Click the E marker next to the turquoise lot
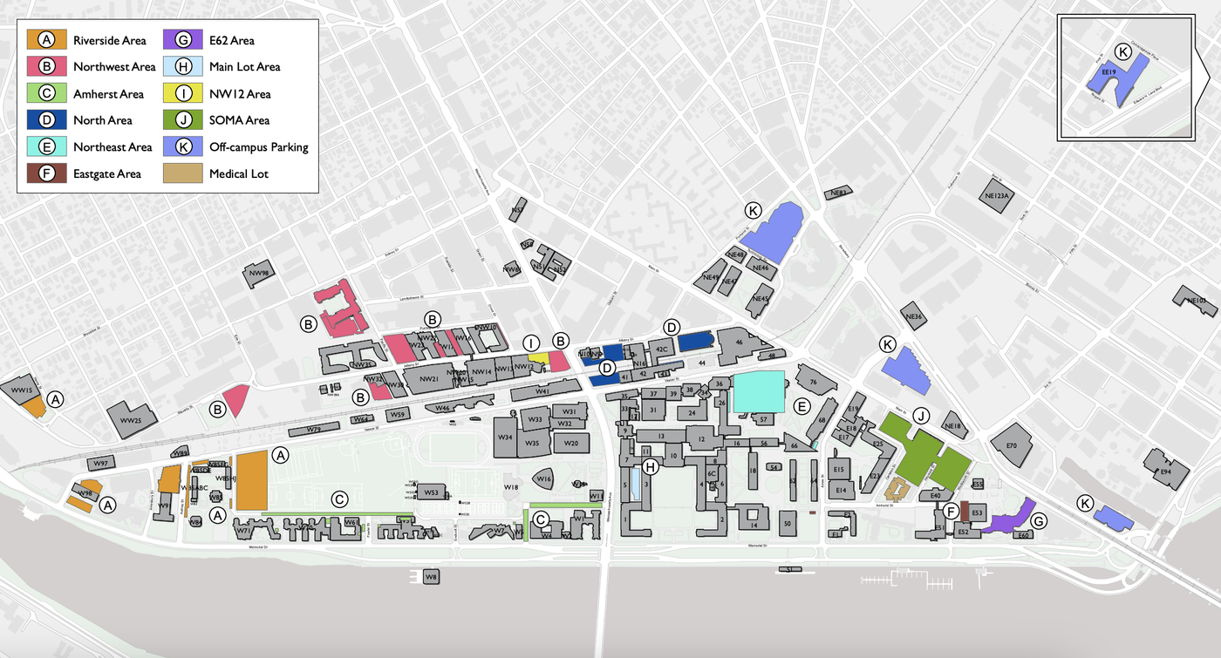The image size is (1221, 658). (802, 406)
